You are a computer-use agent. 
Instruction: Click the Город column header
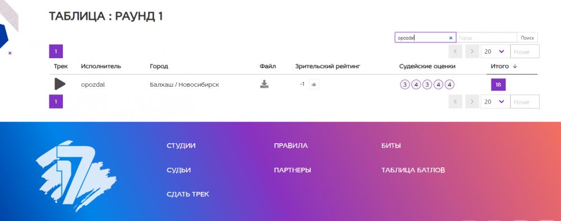pos(159,67)
